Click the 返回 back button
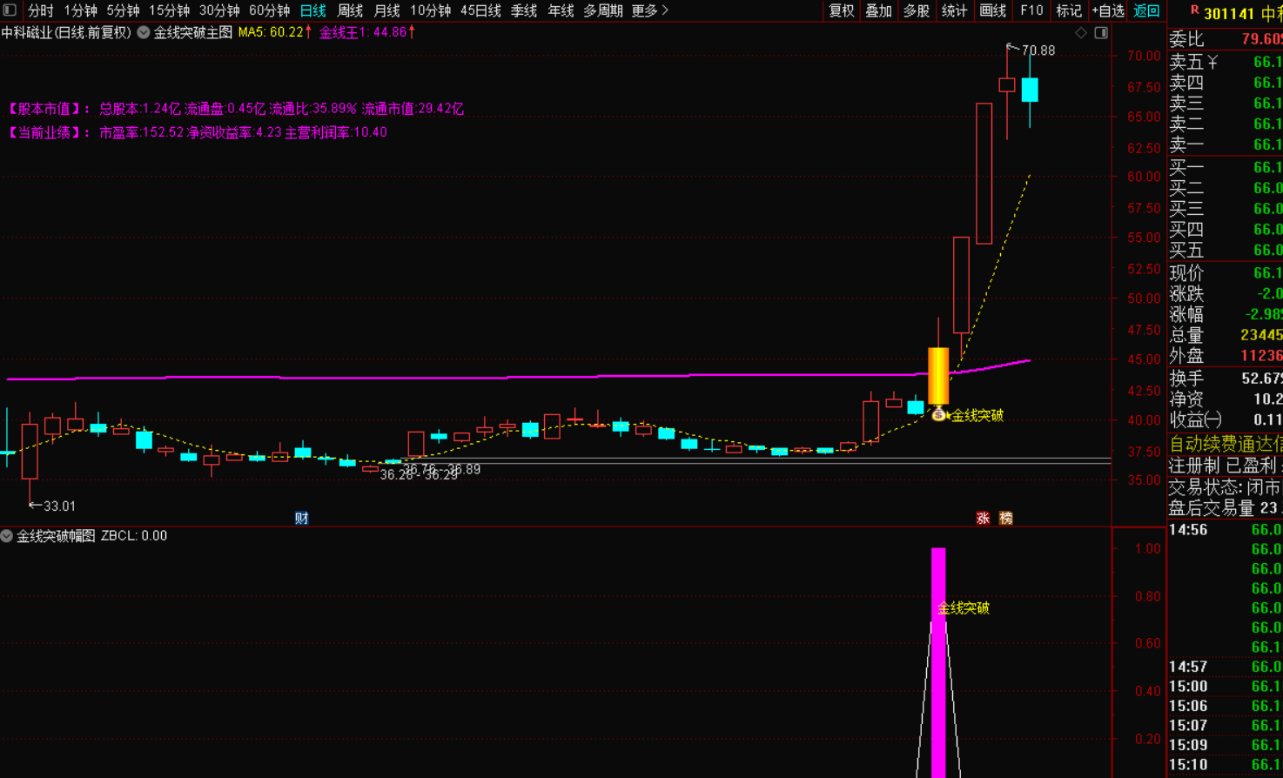This screenshot has height=778, width=1283. pos(1146,10)
